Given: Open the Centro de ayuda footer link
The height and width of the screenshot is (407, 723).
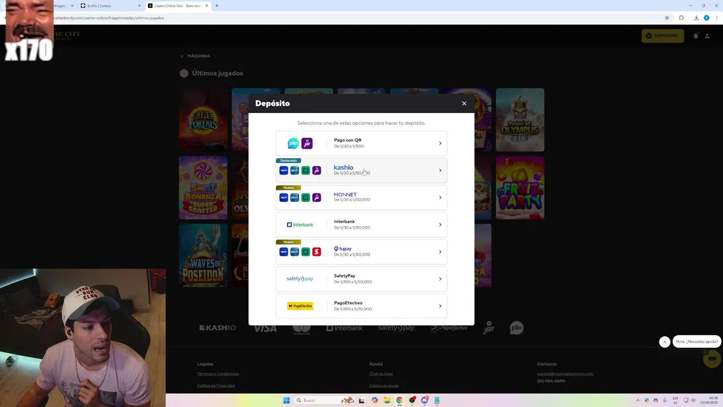Looking at the screenshot, I should coord(384,386).
